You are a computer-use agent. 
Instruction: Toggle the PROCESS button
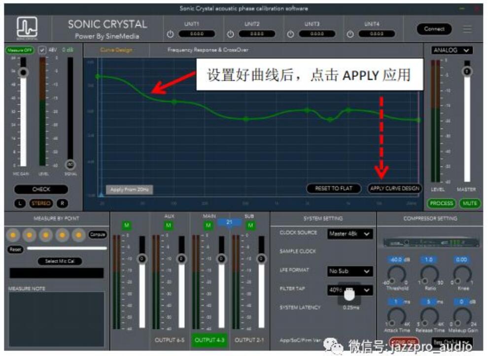click(x=441, y=203)
